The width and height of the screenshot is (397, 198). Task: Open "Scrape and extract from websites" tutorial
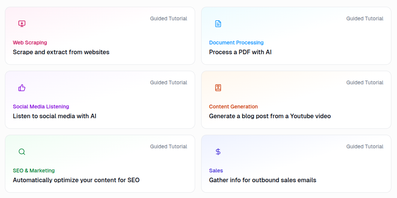coord(61,52)
